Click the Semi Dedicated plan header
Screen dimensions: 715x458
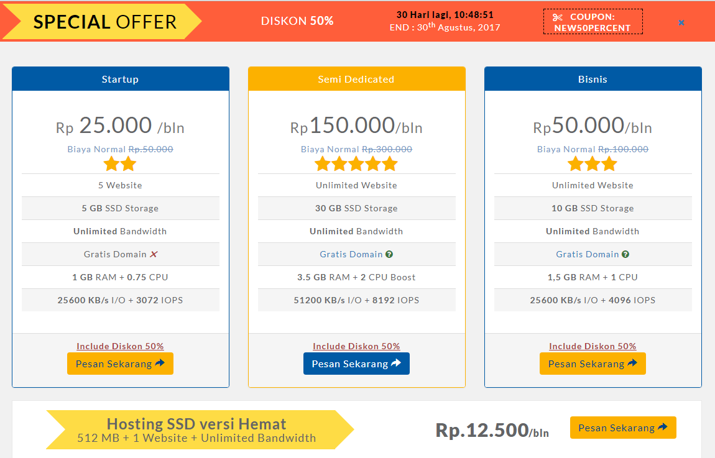pos(357,79)
